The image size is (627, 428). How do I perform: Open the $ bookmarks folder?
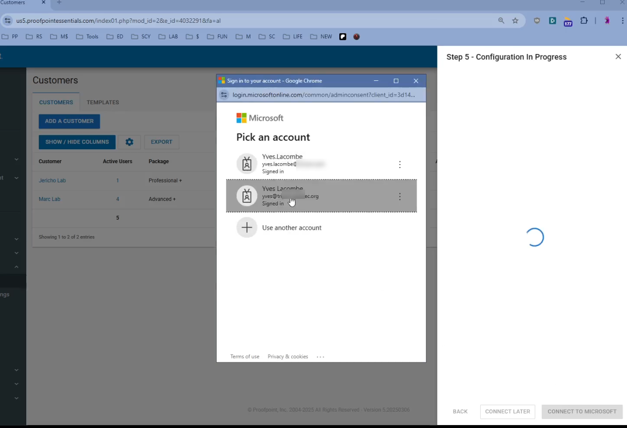(x=192, y=37)
